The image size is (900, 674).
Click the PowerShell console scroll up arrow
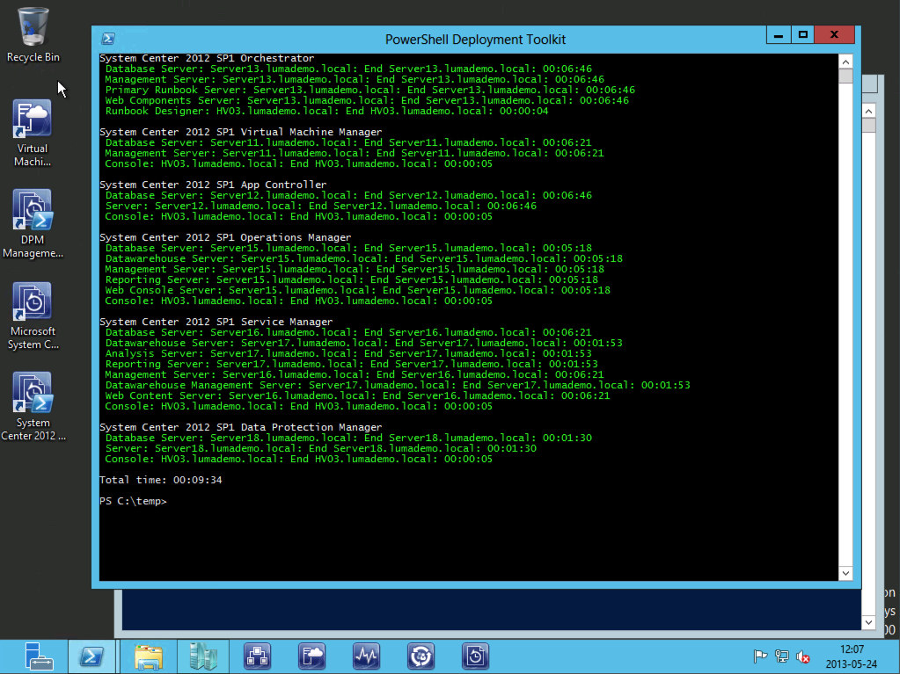(x=845, y=62)
